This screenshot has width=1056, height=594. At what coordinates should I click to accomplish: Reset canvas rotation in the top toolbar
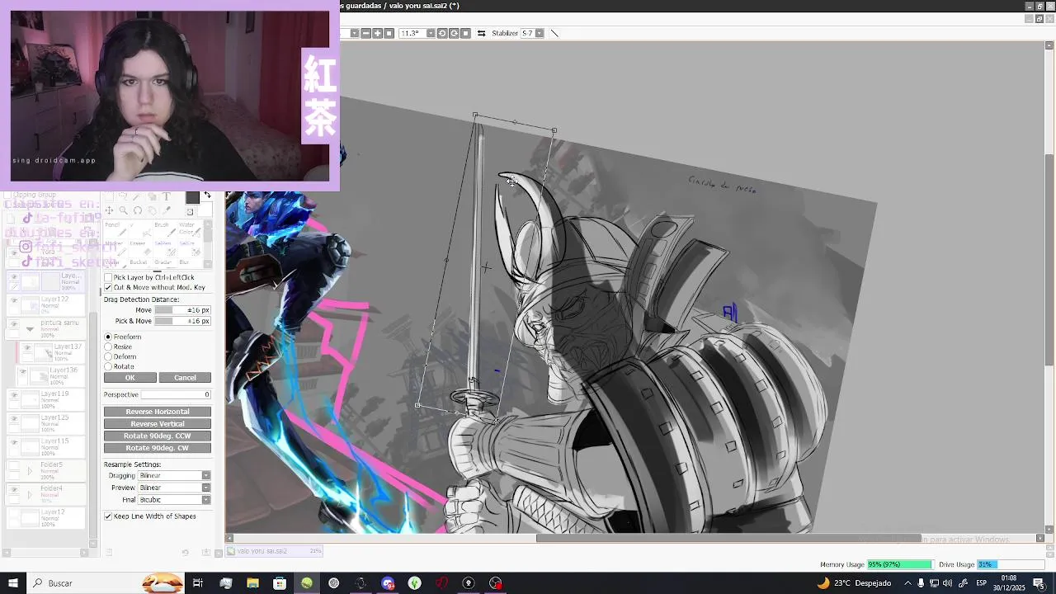tap(465, 33)
